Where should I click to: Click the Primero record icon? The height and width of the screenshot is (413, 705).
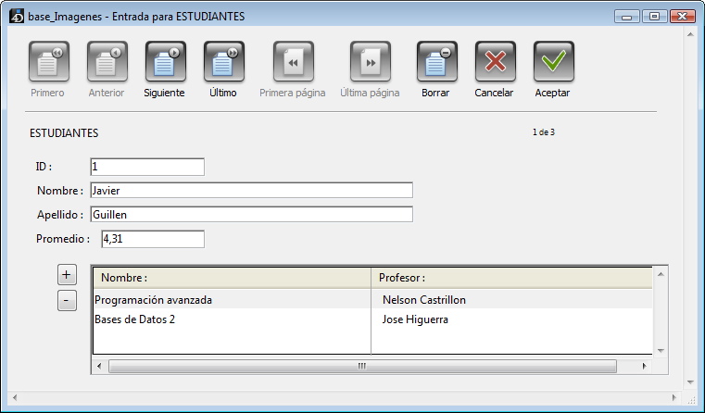click(x=48, y=63)
